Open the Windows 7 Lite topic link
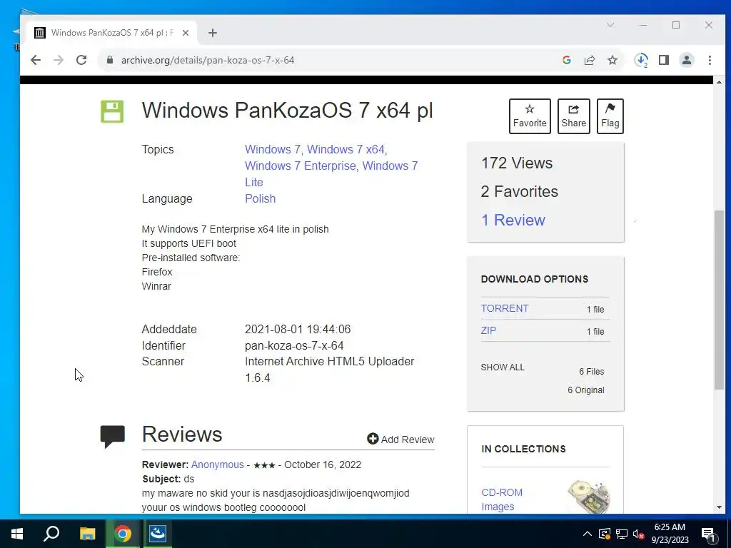The height and width of the screenshot is (548, 731). pos(390,166)
